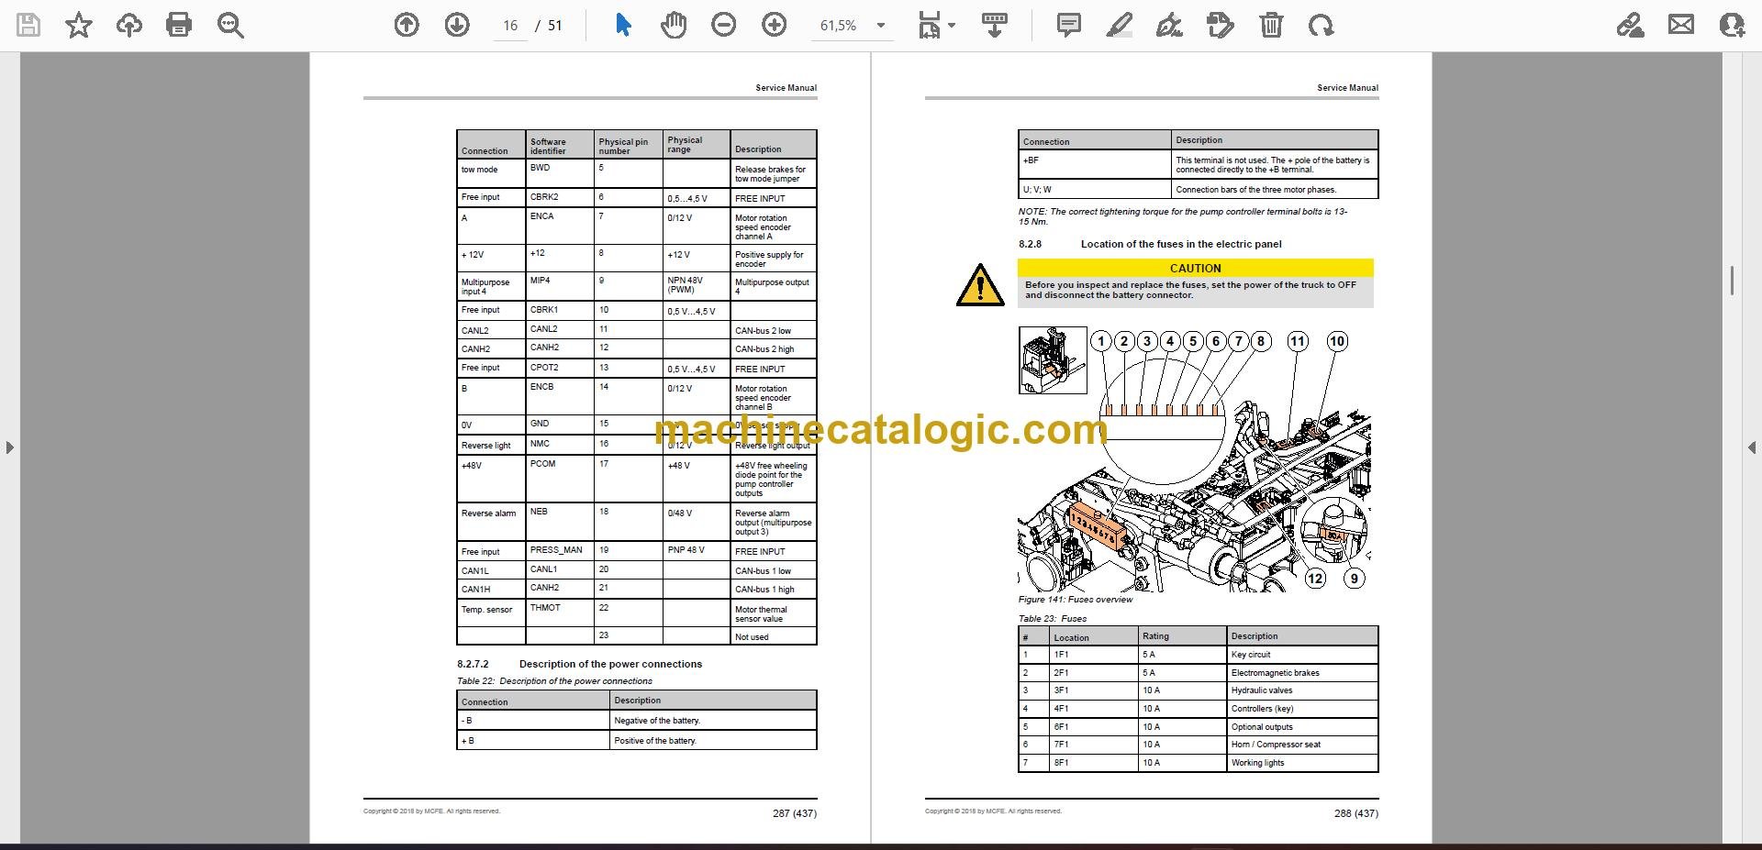Open the zoom level dropdown arrow

[x=881, y=26]
